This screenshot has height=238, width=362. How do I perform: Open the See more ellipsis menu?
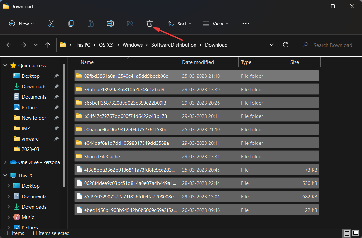coord(246,24)
